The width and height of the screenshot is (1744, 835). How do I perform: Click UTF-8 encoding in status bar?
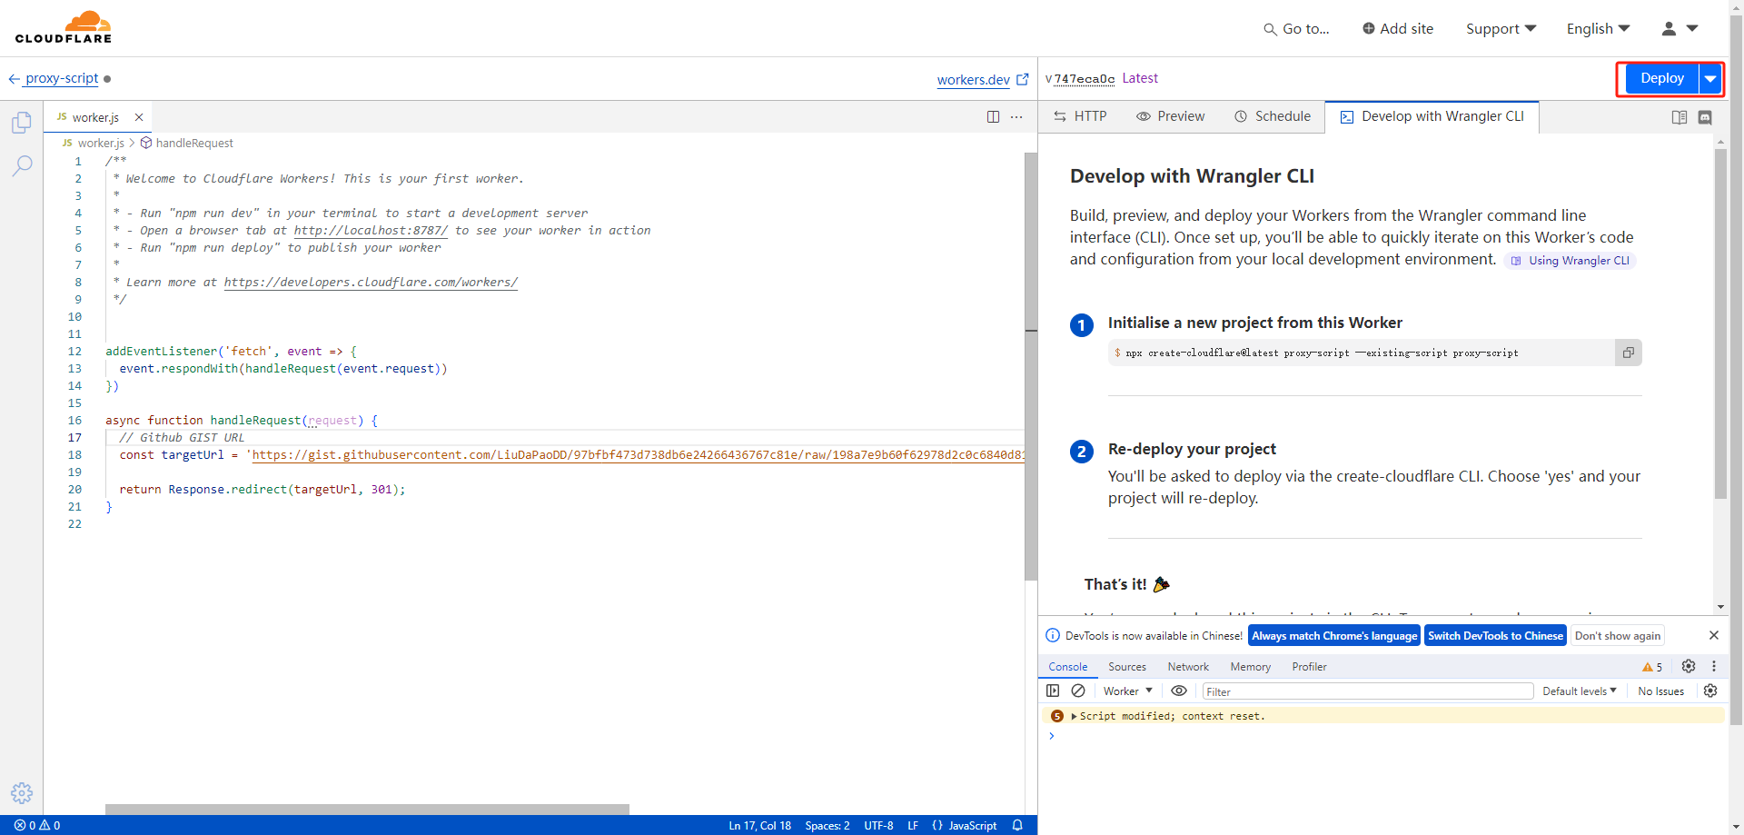pyautogui.click(x=878, y=825)
